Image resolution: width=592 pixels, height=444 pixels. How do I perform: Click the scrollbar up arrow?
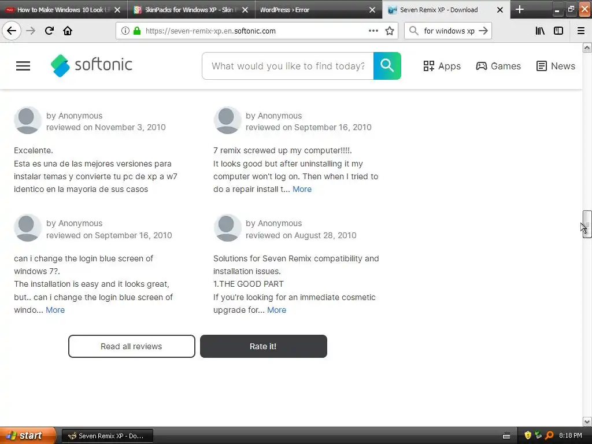[587, 47]
